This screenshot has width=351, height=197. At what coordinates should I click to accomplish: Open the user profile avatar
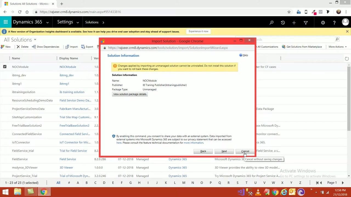pos(346,22)
